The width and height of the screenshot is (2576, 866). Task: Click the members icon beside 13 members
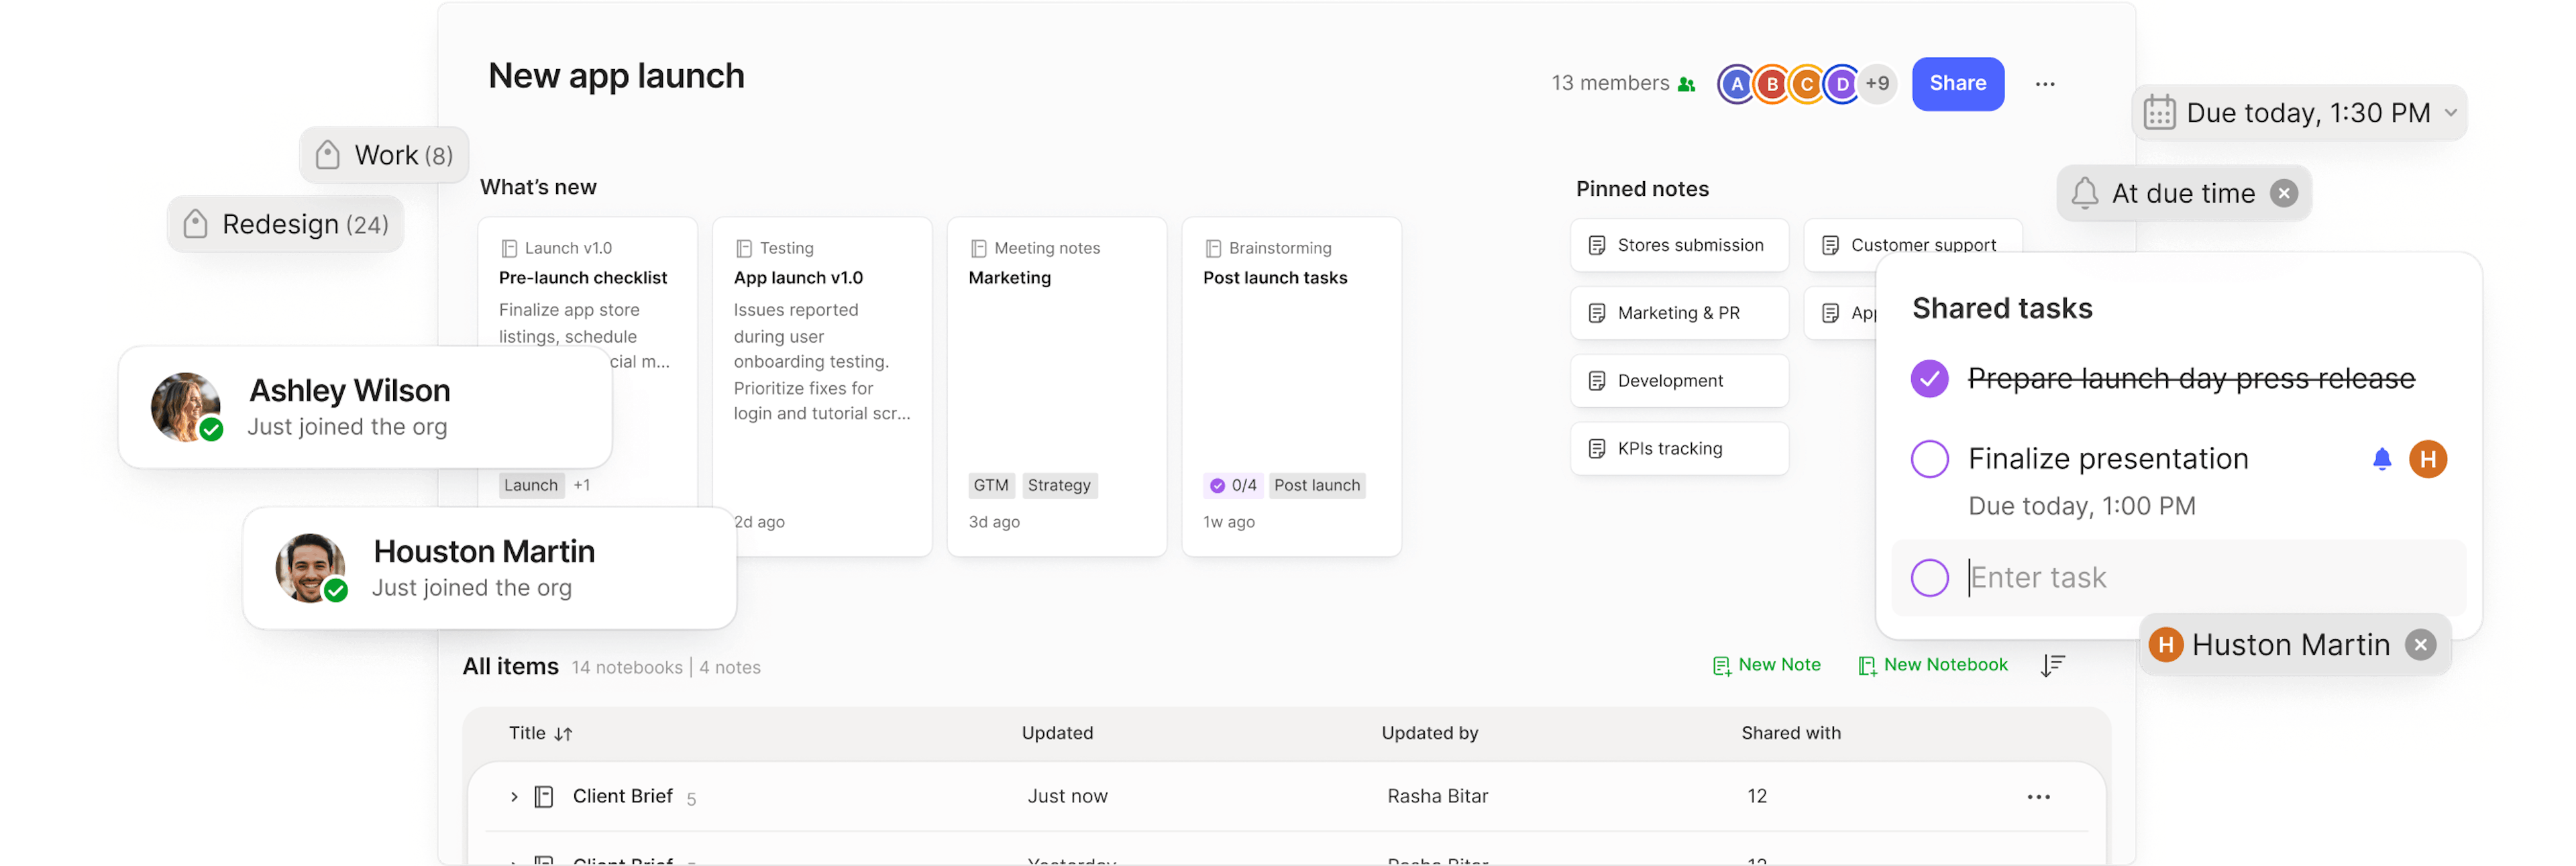coord(1686,84)
